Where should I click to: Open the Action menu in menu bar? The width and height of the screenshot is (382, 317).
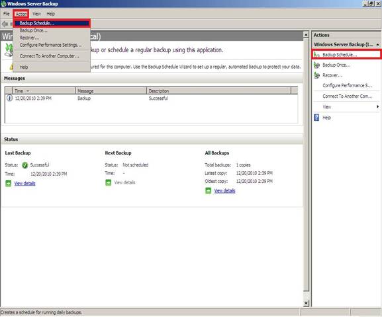(x=21, y=14)
